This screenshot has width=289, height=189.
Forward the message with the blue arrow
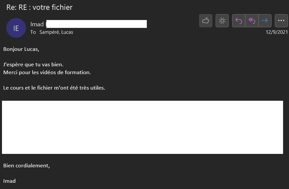265,21
